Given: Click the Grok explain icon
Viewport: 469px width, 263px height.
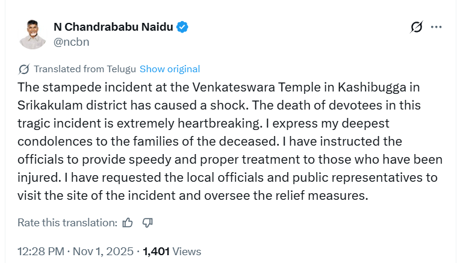Looking at the screenshot, I should click(416, 27).
